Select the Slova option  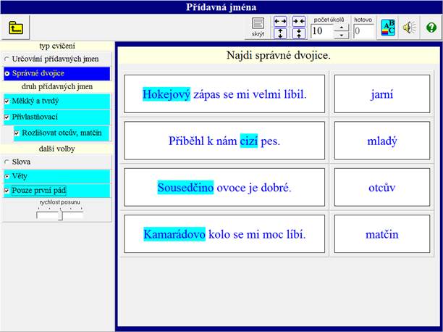tap(56, 162)
